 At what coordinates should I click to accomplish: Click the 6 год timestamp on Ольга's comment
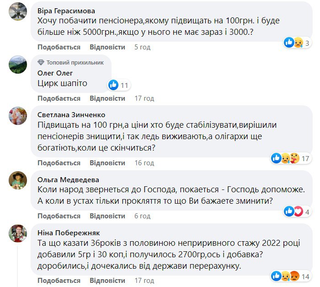(x=142, y=215)
